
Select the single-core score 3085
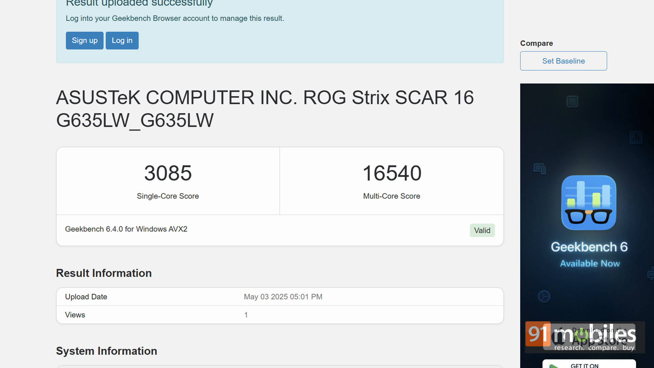click(168, 173)
